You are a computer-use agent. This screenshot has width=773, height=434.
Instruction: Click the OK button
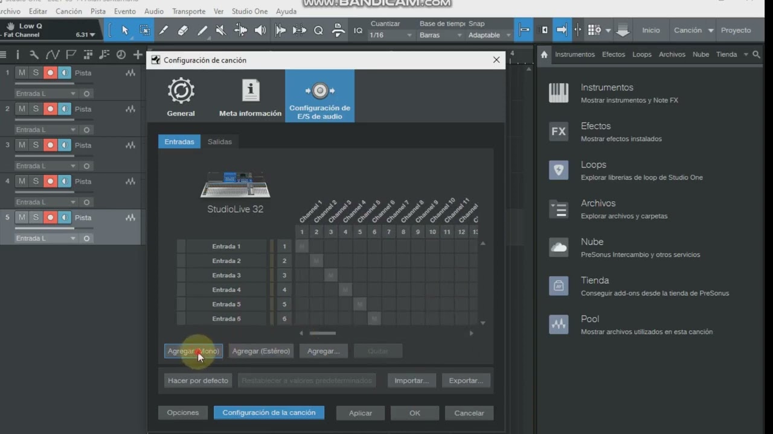point(414,413)
